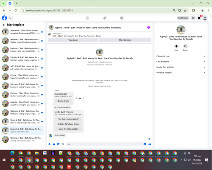Click the browser address bar URL
The image size is (212, 170).
(49, 11)
